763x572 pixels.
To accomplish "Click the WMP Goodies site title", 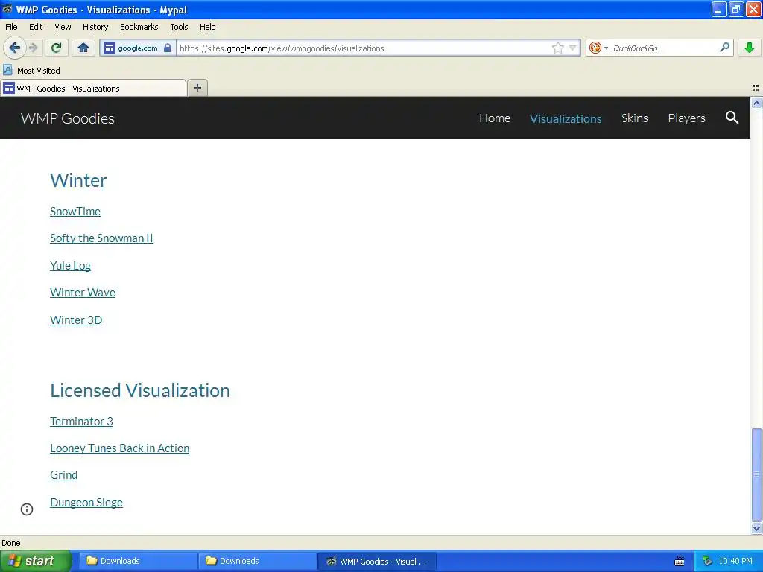I will pos(68,118).
